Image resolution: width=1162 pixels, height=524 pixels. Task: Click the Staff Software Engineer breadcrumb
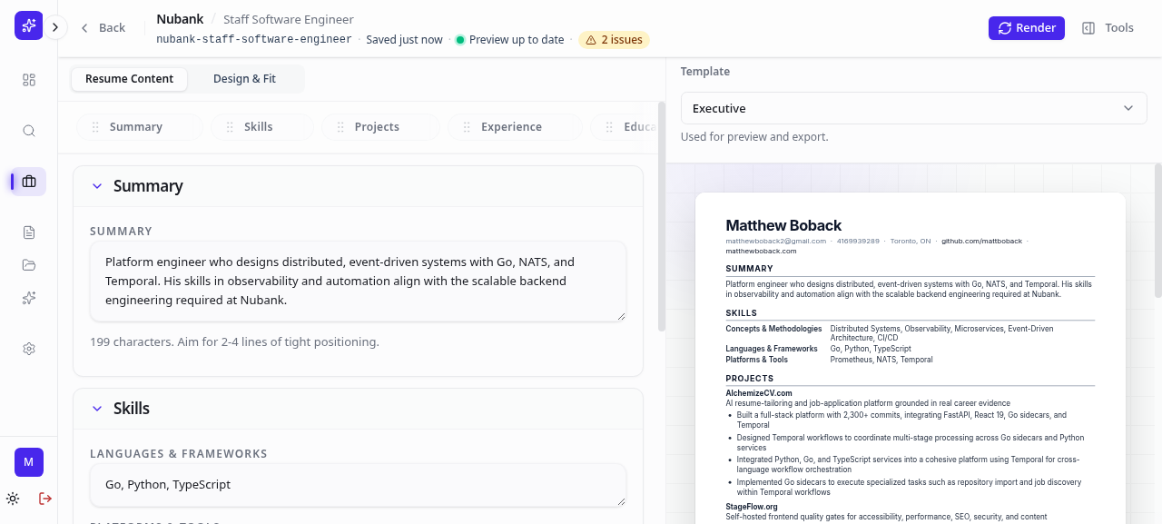pyautogui.click(x=289, y=19)
